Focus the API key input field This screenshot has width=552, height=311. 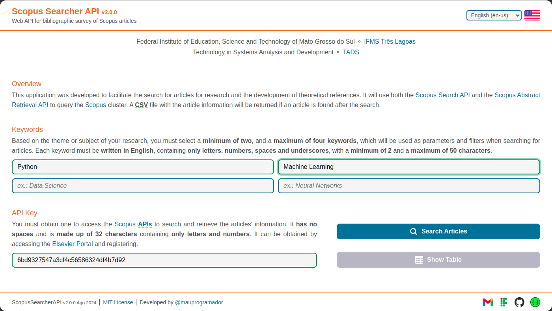click(x=164, y=260)
